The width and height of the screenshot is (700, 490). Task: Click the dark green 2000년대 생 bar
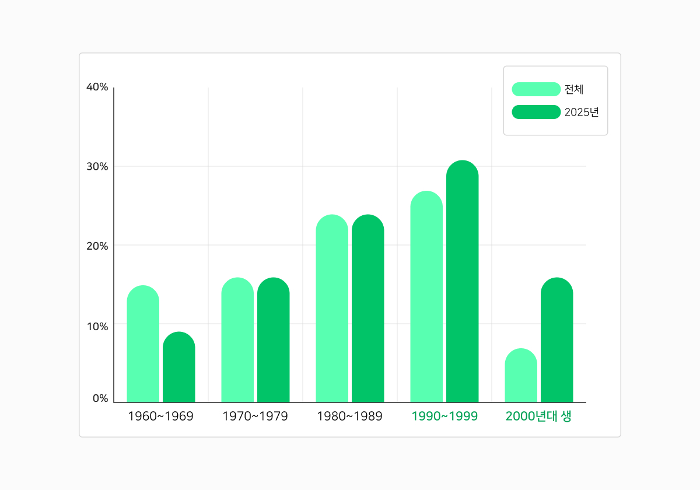click(556, 340)
